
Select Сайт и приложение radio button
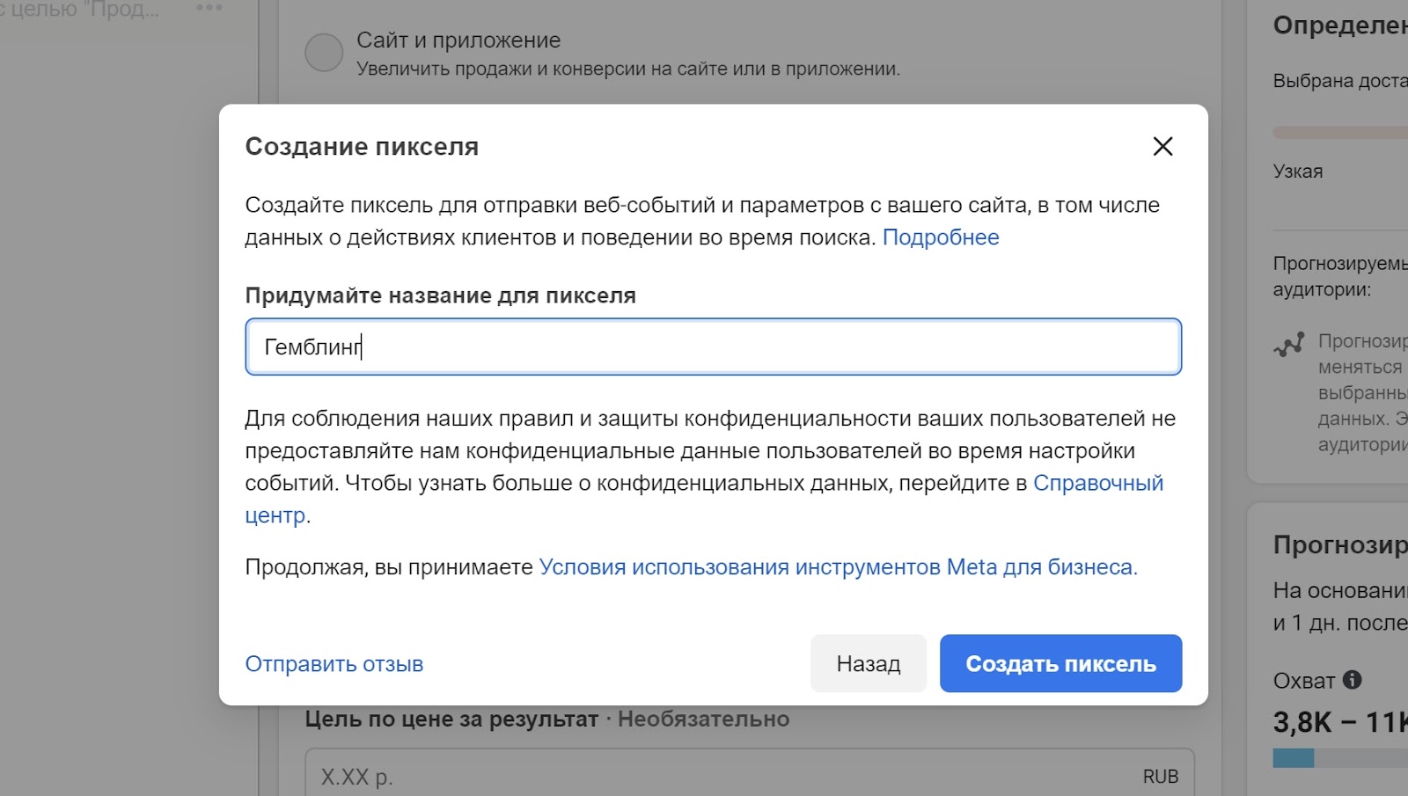pos(324,53)
